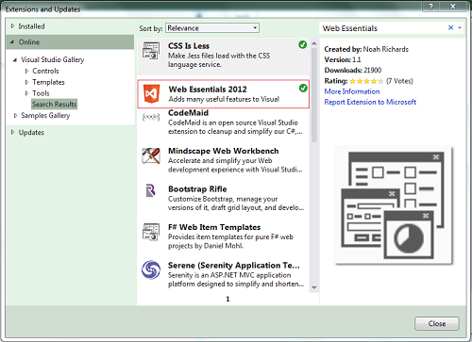Click the results list scrollbar up arrow
This screenshot has height=342, width=472.
[x=313, y=43]
